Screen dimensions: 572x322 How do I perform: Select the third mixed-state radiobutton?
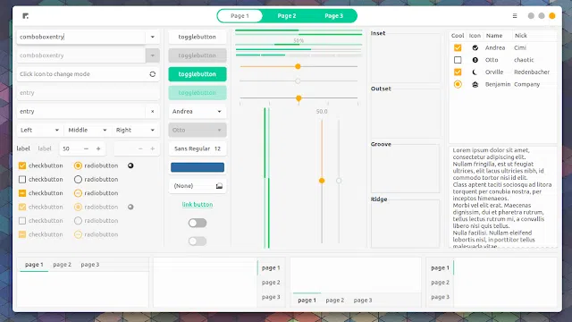[78, 193]
